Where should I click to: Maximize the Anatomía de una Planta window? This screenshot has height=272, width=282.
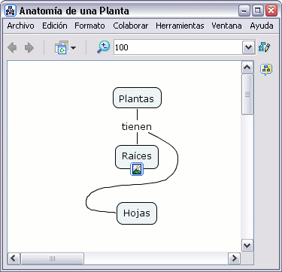point(257,11)
